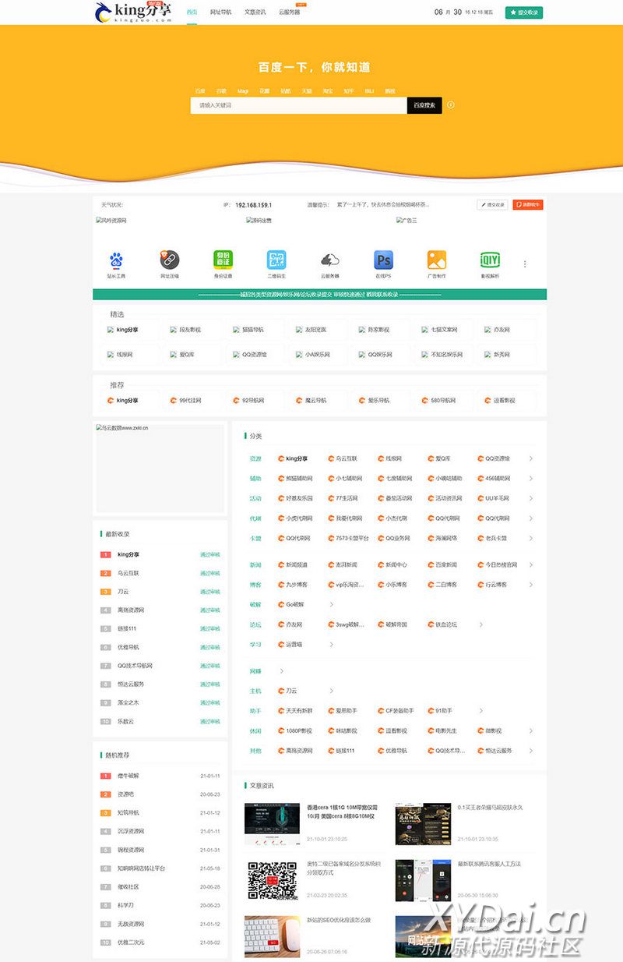
Task: Open the iQIYI 影视解析 icon
Action: (x=490, y=260)
